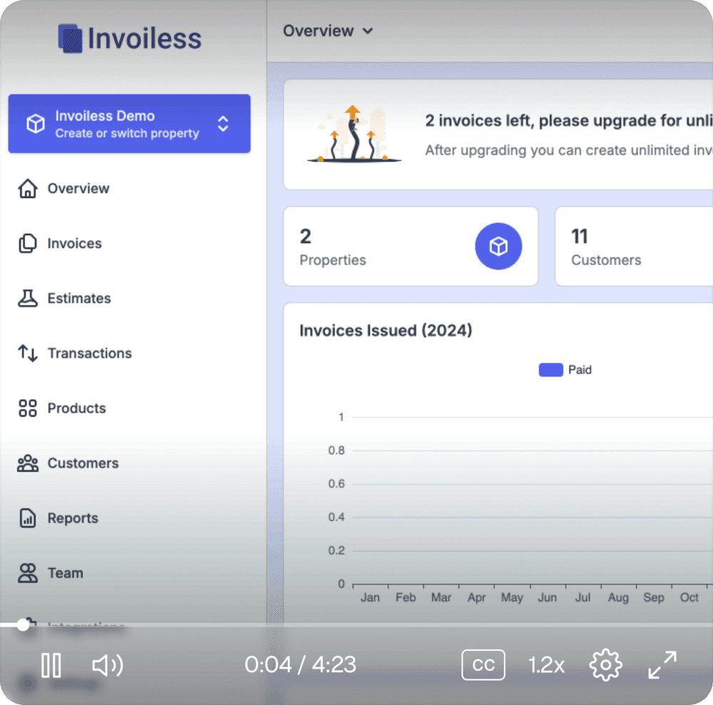This screenshot has height=705, width=713.
Task: Click the Jun label on chart axis
Action: pos(547,597)
